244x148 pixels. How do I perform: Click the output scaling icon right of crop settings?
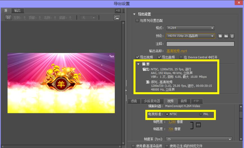point(117,18)
